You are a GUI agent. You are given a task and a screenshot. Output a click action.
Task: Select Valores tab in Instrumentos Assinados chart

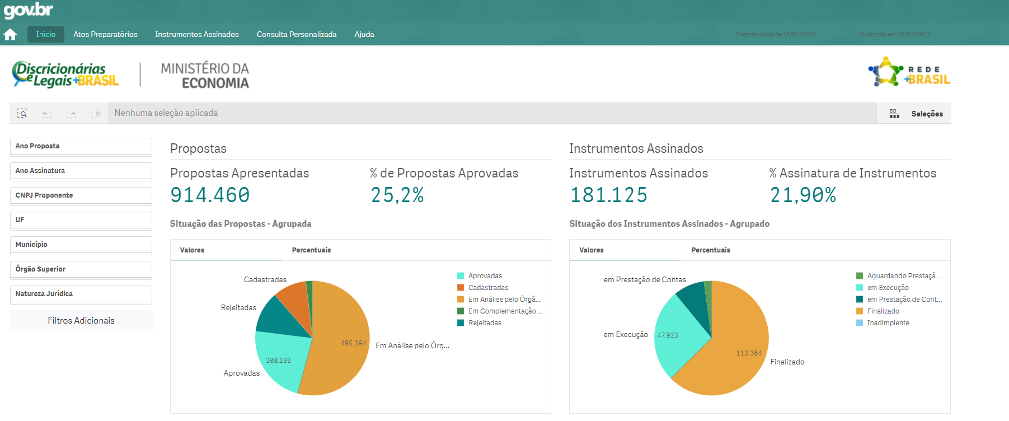click(592, 250)
